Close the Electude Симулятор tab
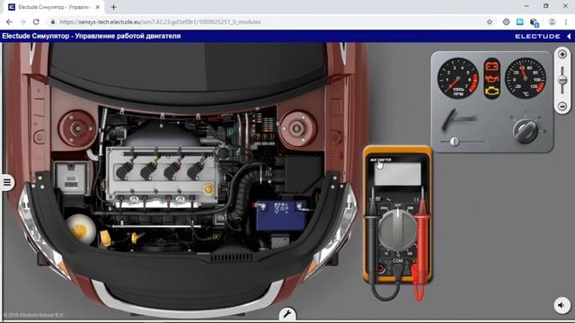This screenshot has height=323, width=575. [x=98, y=7]
